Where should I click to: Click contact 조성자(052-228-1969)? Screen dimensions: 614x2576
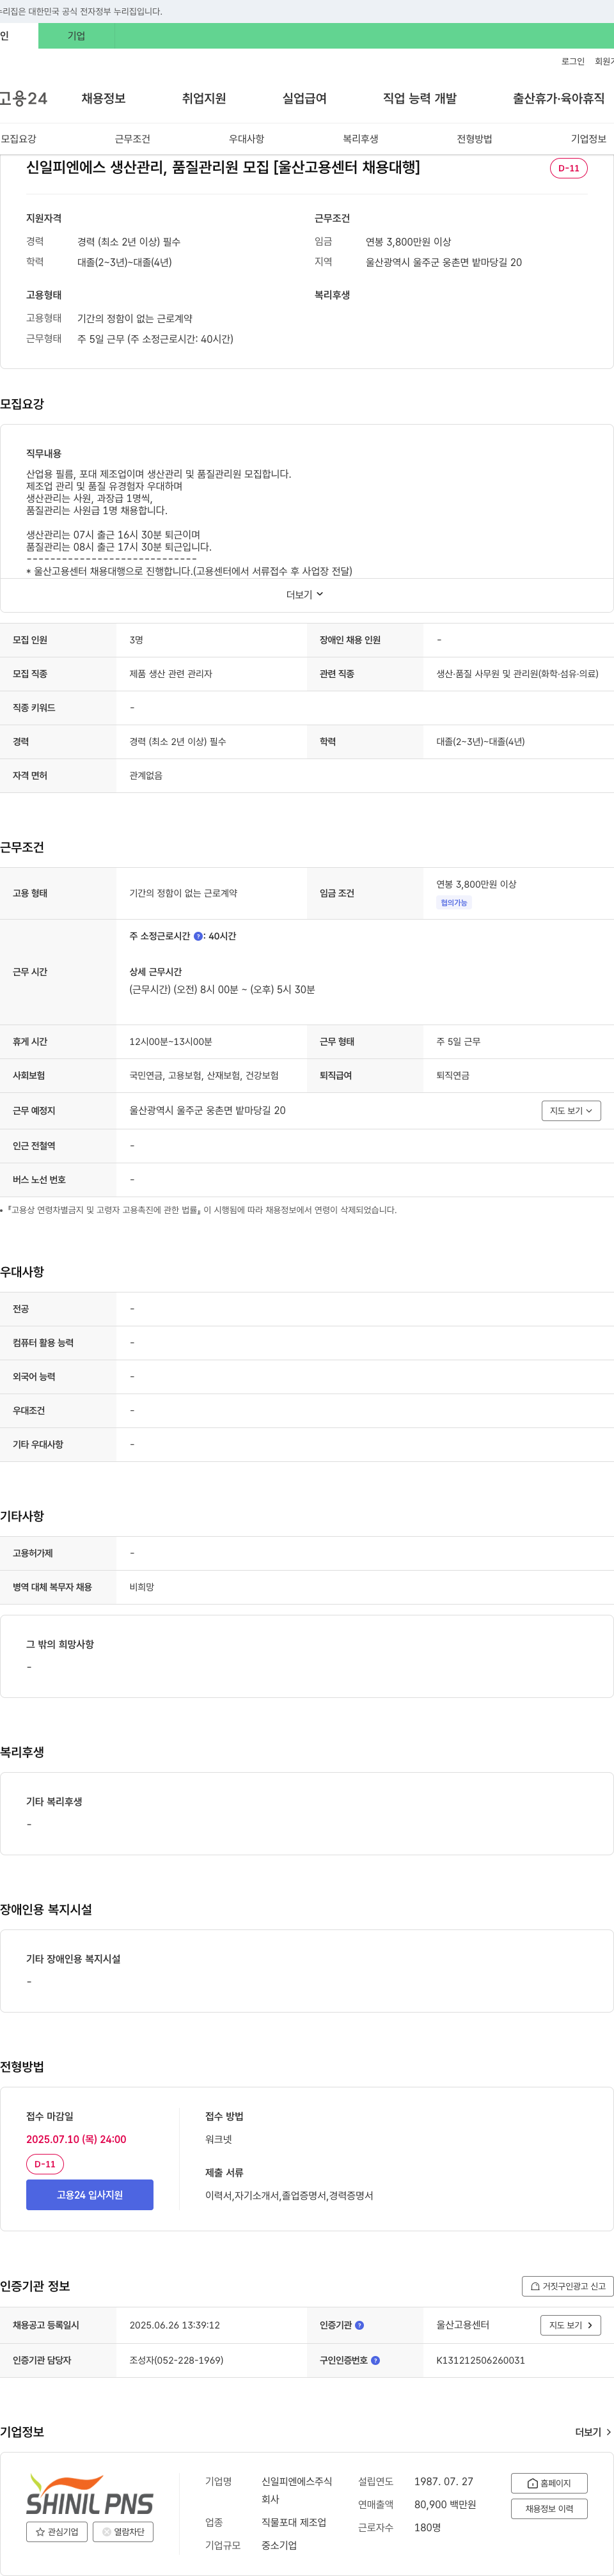[x=176, y=2360]
